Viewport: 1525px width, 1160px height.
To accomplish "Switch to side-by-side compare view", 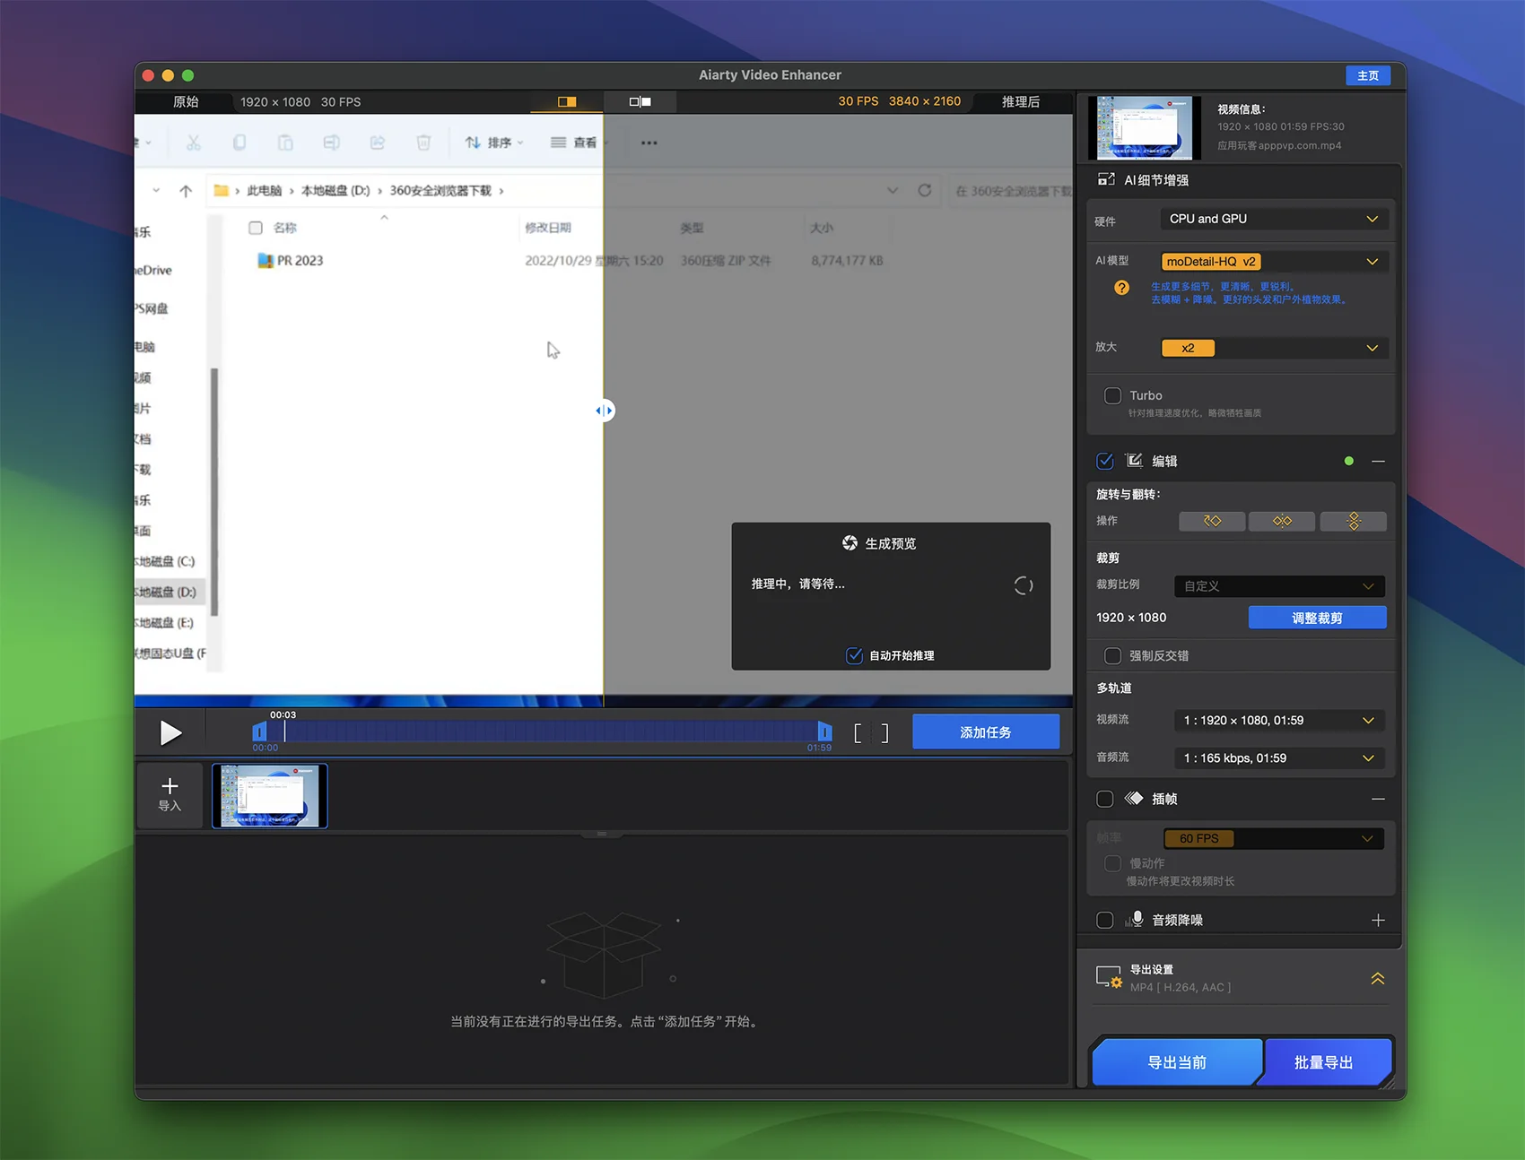I will coord(640,101).
